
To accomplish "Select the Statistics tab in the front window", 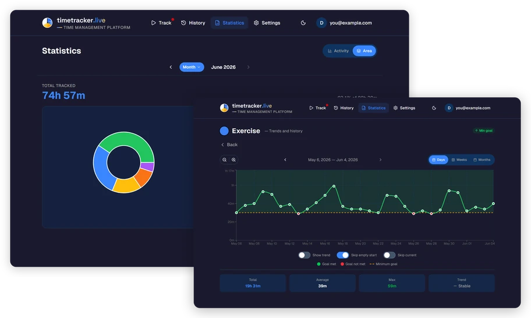I will 373,108.
